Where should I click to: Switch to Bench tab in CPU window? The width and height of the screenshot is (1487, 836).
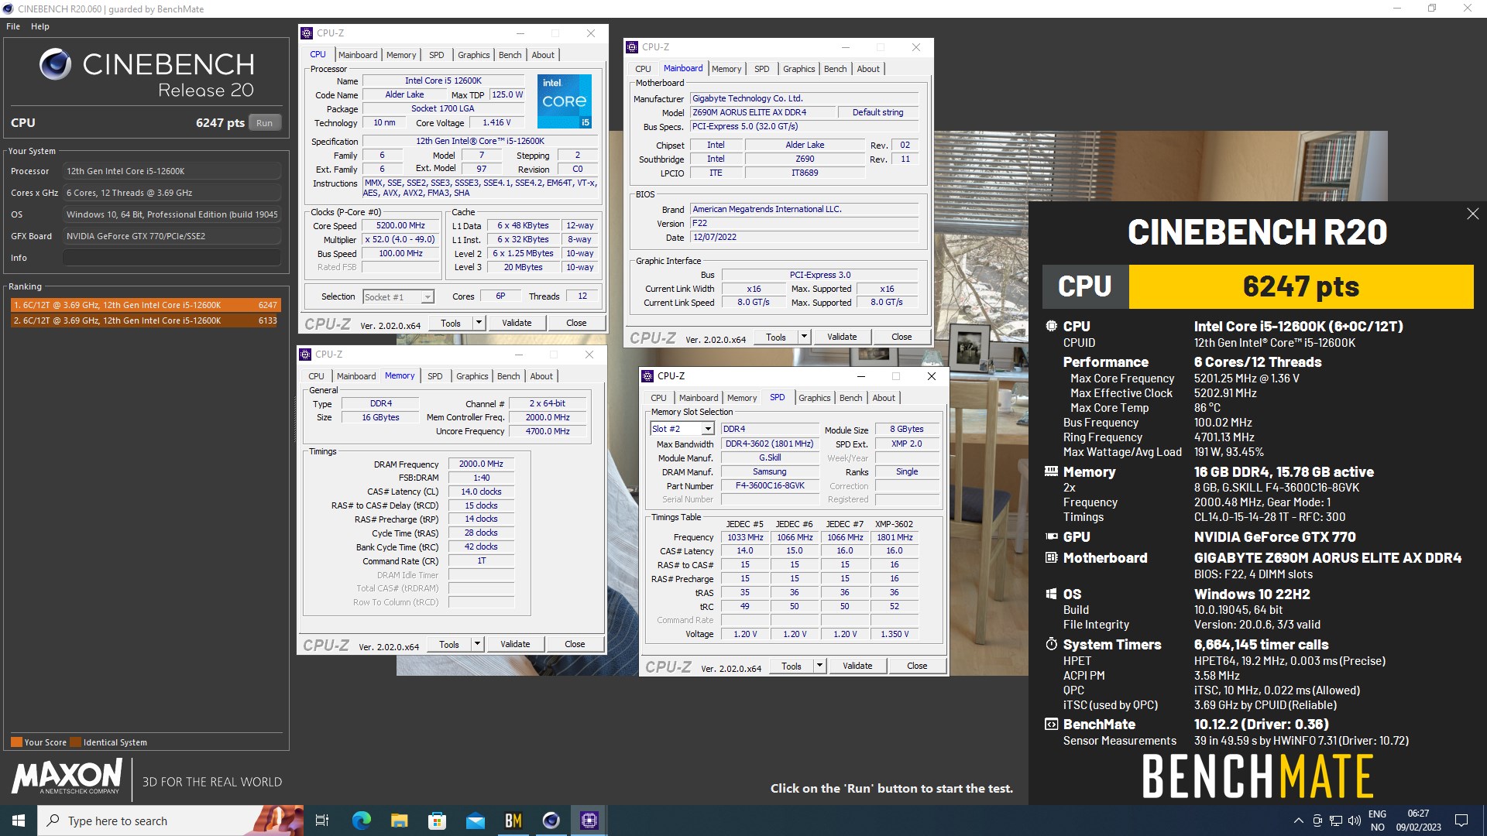tap(510, 55)
